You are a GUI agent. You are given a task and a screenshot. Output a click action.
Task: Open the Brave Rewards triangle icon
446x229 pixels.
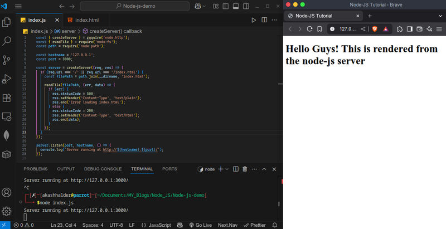pyautogui.click(x=385, y=29)
